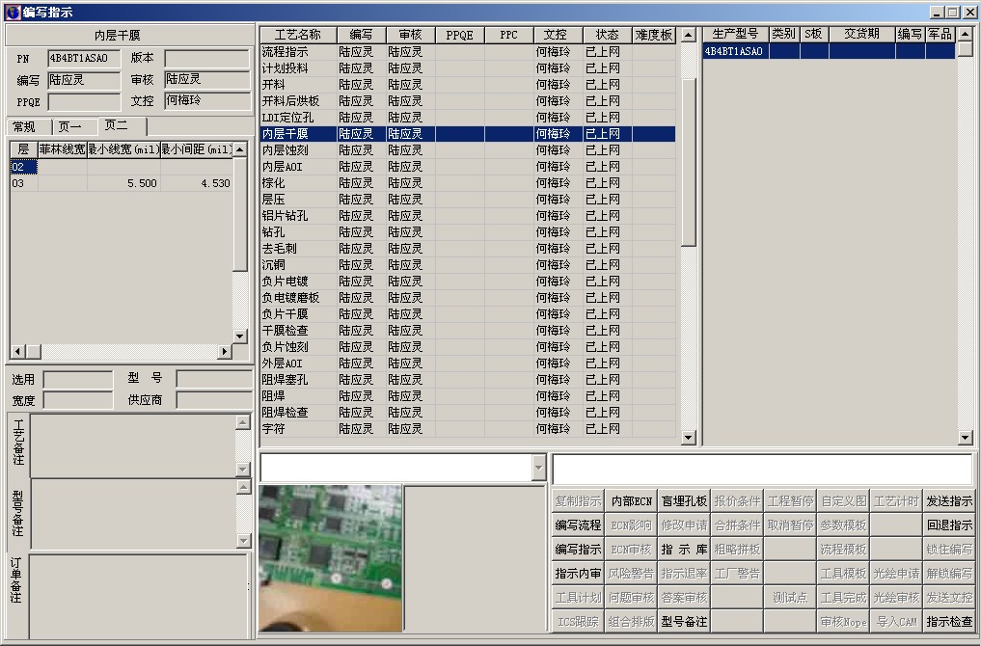Click the left arrow of the layer table scrollbar

pos(17,352)
